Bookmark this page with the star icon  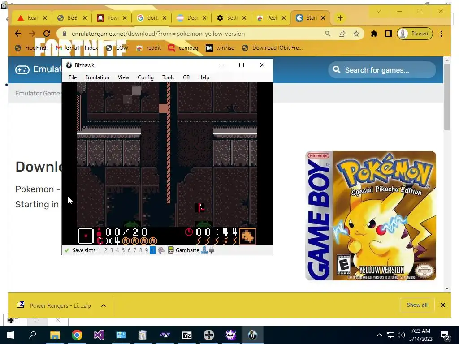pos(356,34)
